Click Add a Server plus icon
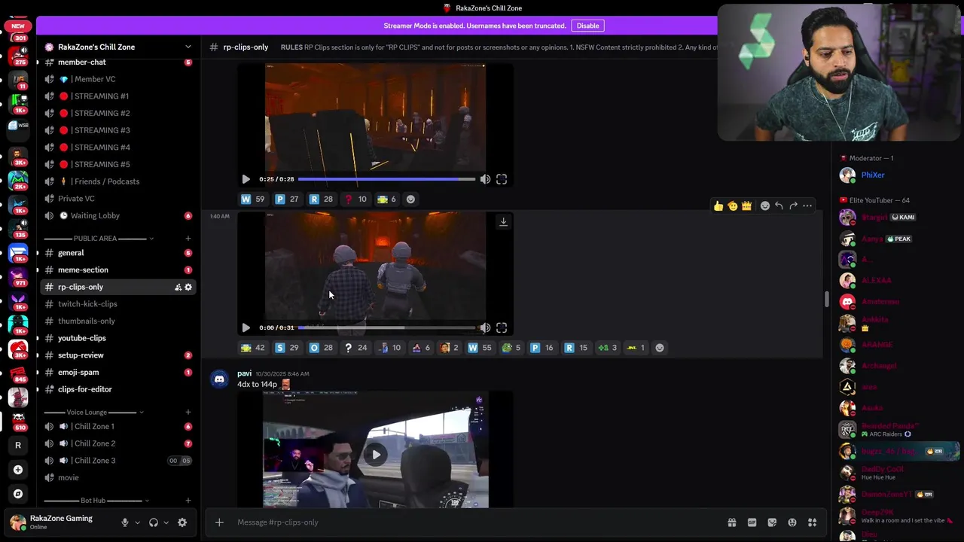Screen dimensions: 964x542 (18, 470)
